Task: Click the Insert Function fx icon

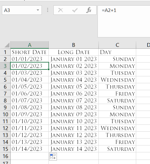Action: tap(89, 10)
